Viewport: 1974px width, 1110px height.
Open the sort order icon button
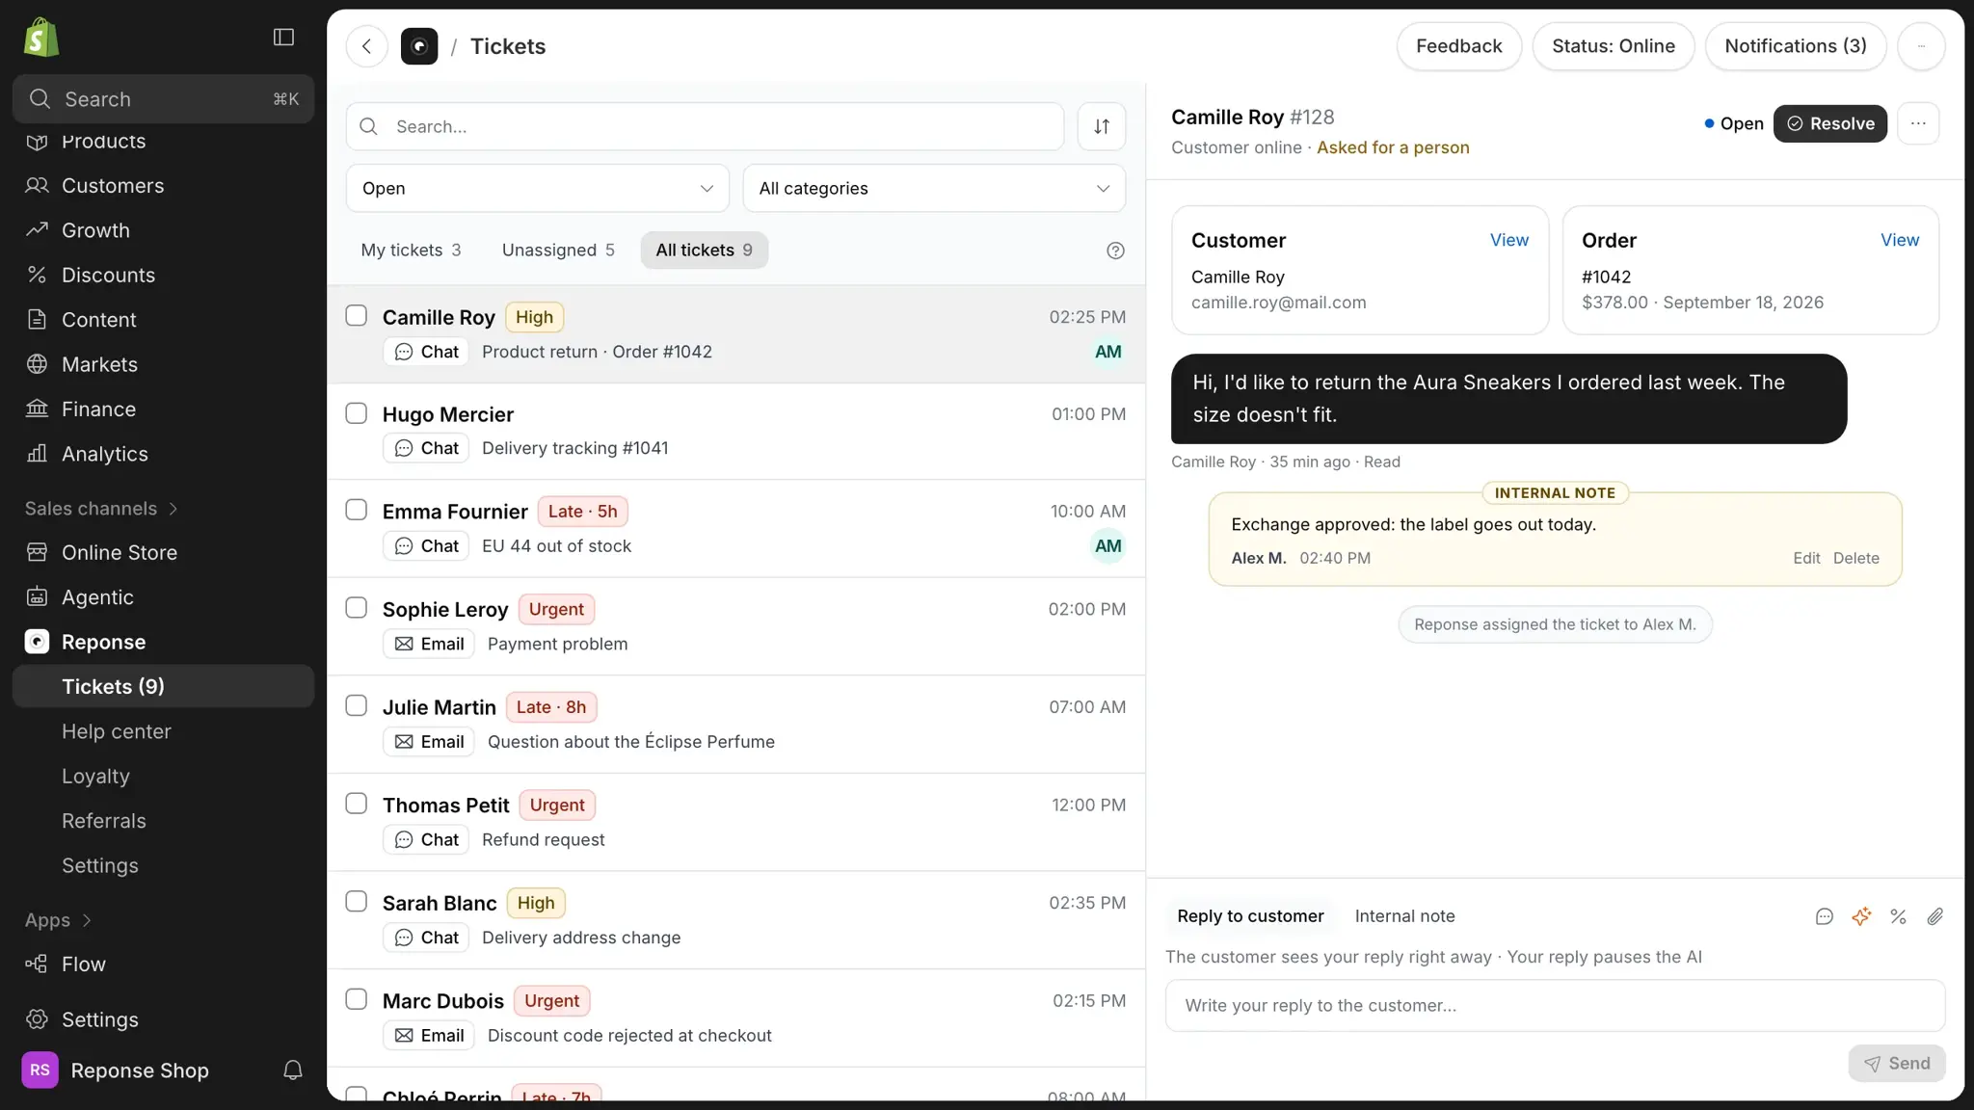coord(1102,126)
